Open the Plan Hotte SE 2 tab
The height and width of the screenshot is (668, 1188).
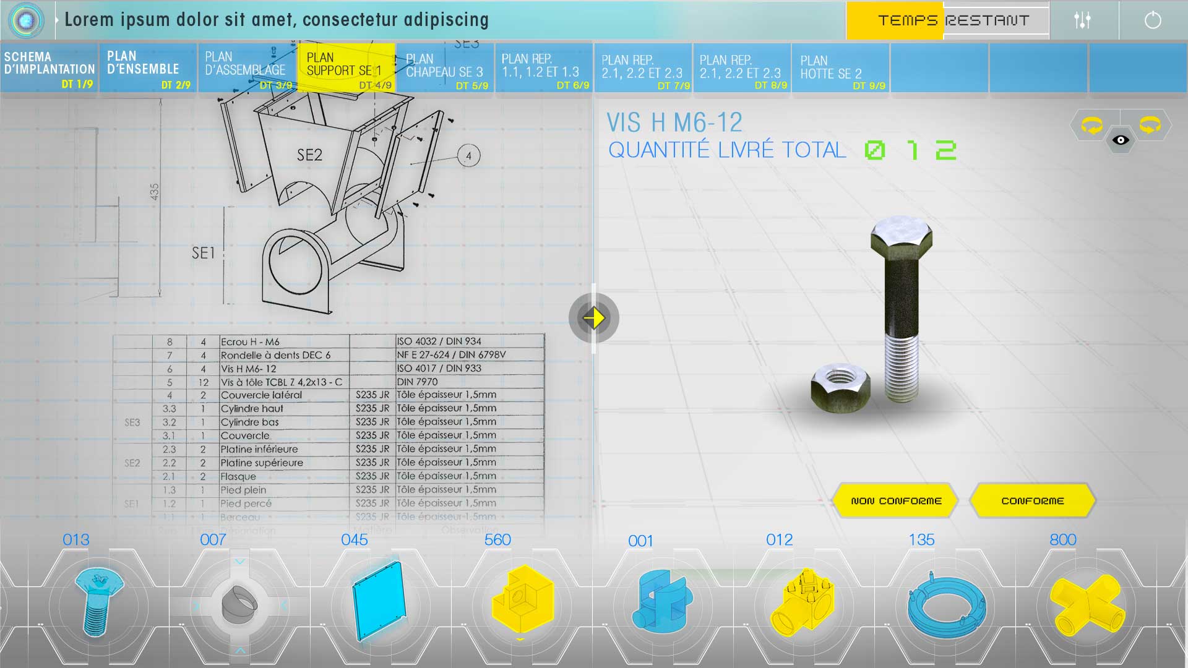pyautogui.click(x=841, y=68)
